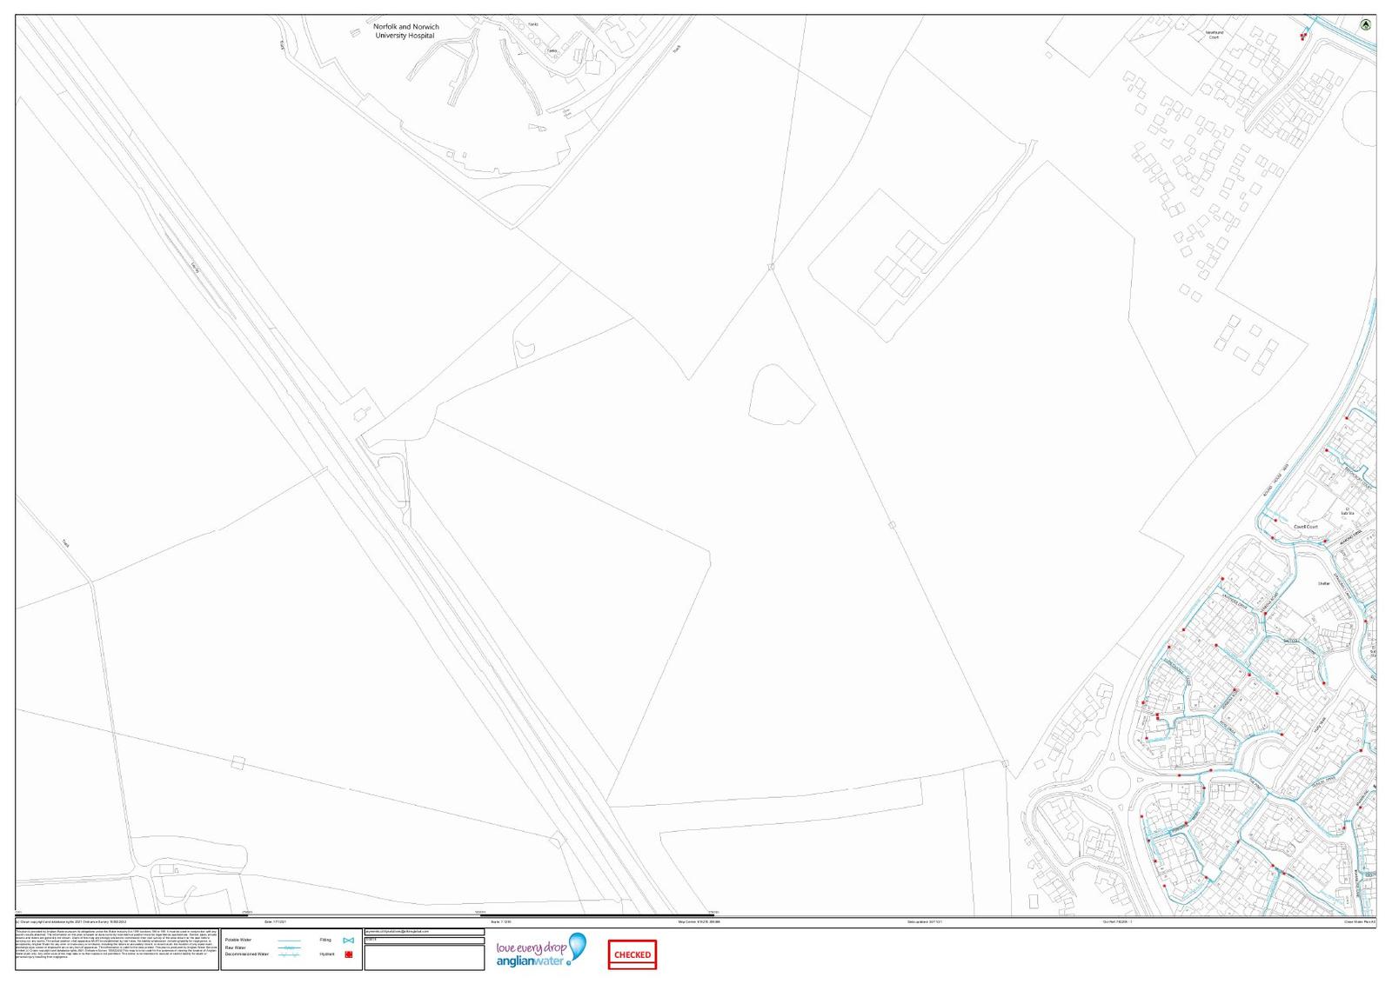This screenshot has height=984, width=1392.
Task: Click the Potable Water line sample
Action: [x=288, y=941]
